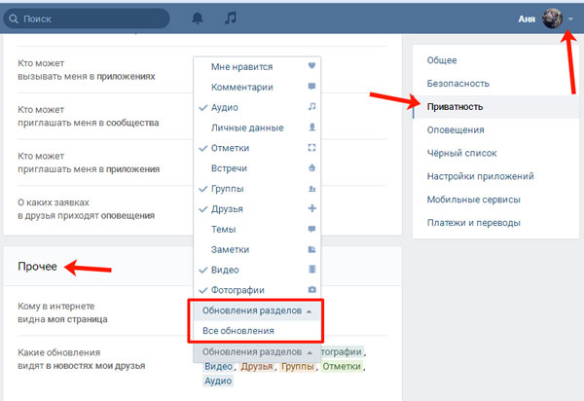Open the music note icon in header

[x=230, y=18]
